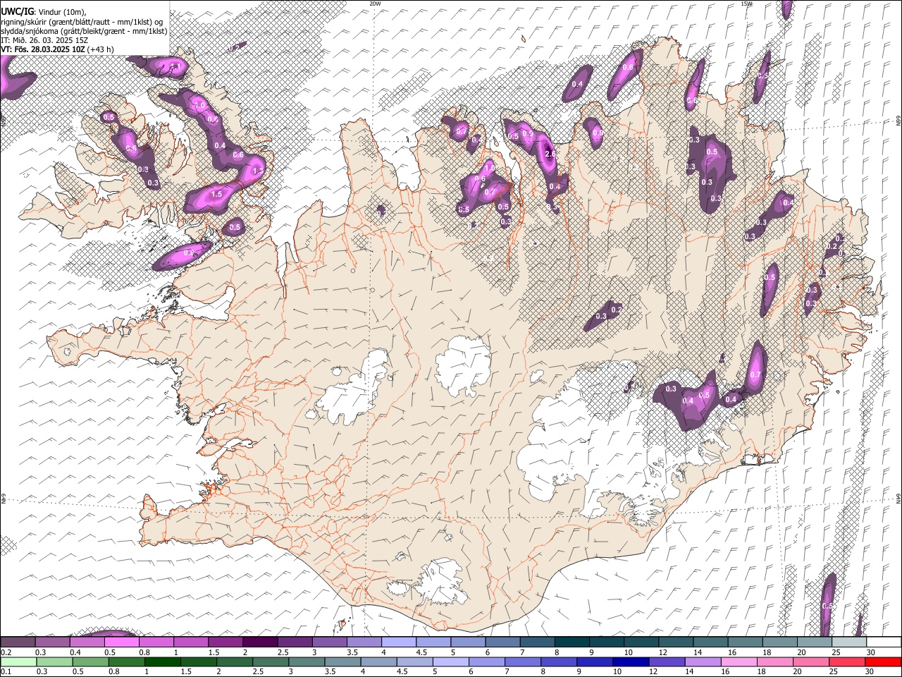Image resolution: width=902 pixels, height=677 pixels.
Task: Click the bright red rain swatch after 30
Action: click(882, 661)
